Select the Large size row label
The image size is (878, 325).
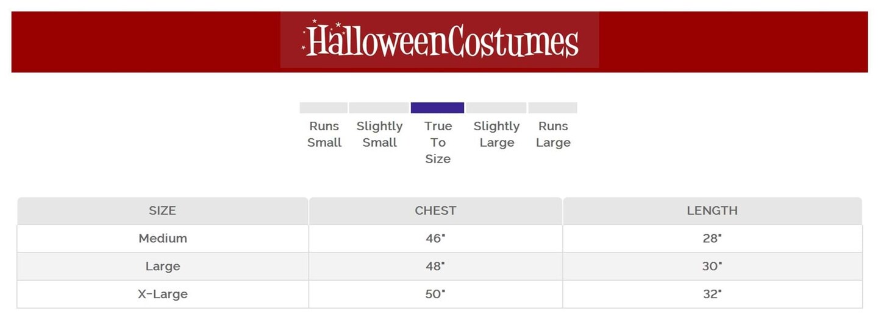(x=163, y=267)
